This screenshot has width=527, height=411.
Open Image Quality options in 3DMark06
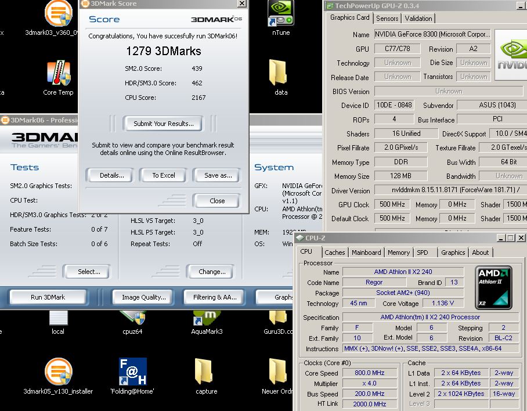point(144,297)
